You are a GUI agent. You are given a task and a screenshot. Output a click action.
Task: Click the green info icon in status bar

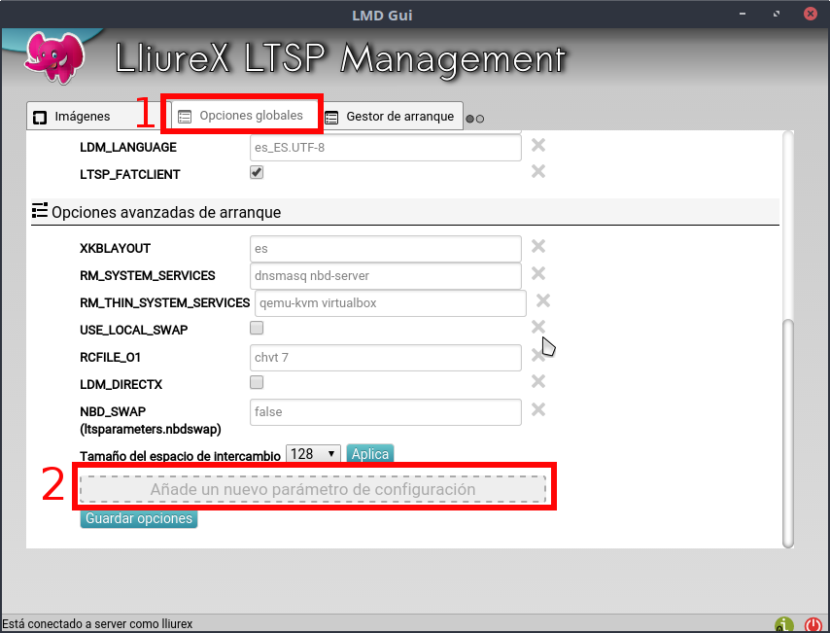pos(783,624)
